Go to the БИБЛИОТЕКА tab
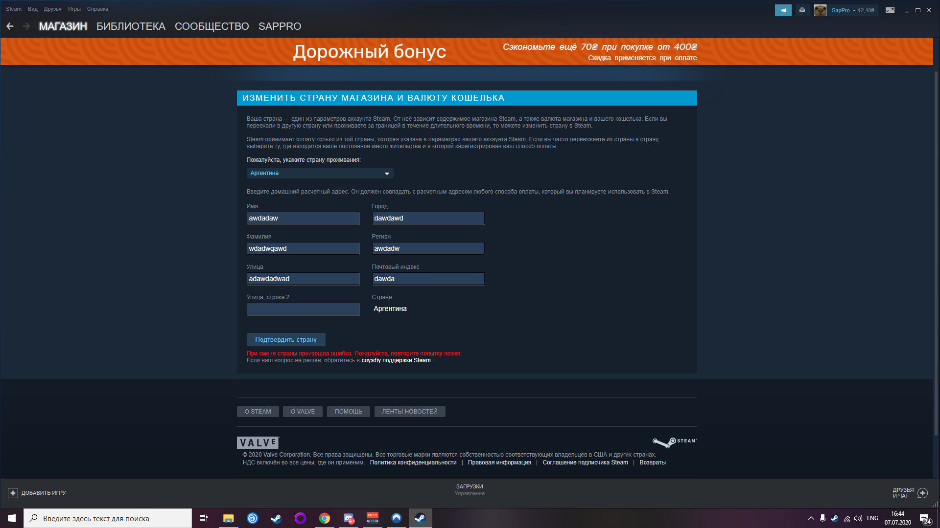 click(131, 26)
